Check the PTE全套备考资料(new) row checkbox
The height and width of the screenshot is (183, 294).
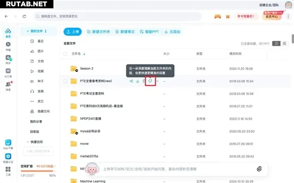(x=65, y=81)
